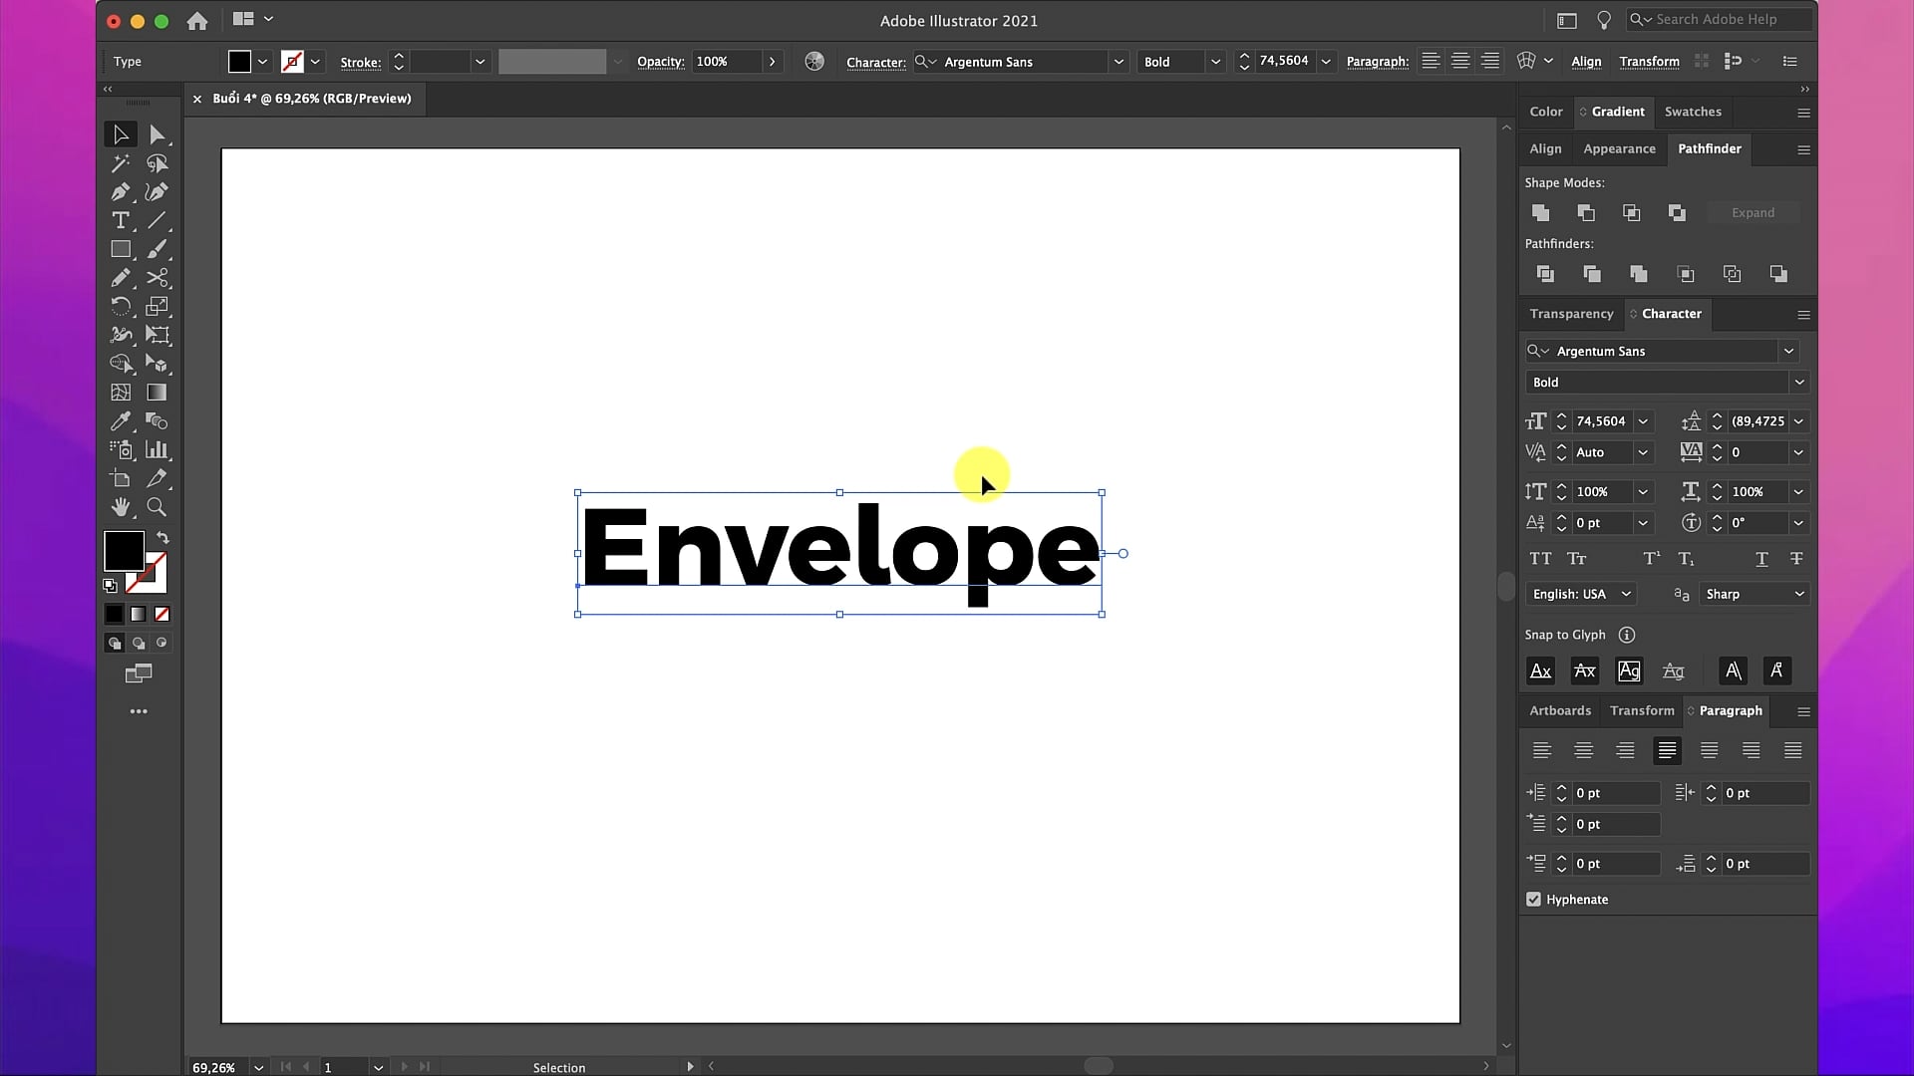This screenshot has width=1914, height=1076.
Task: Switch to the Appearance tab
Action: click(1619, 148)
